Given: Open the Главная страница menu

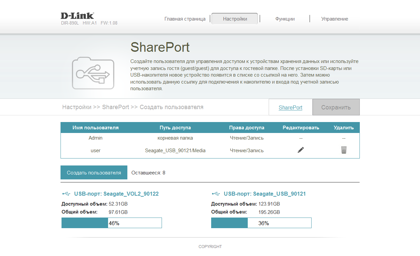Looking at the screenshot, I should pyautogui.click(x=185, y=19).
